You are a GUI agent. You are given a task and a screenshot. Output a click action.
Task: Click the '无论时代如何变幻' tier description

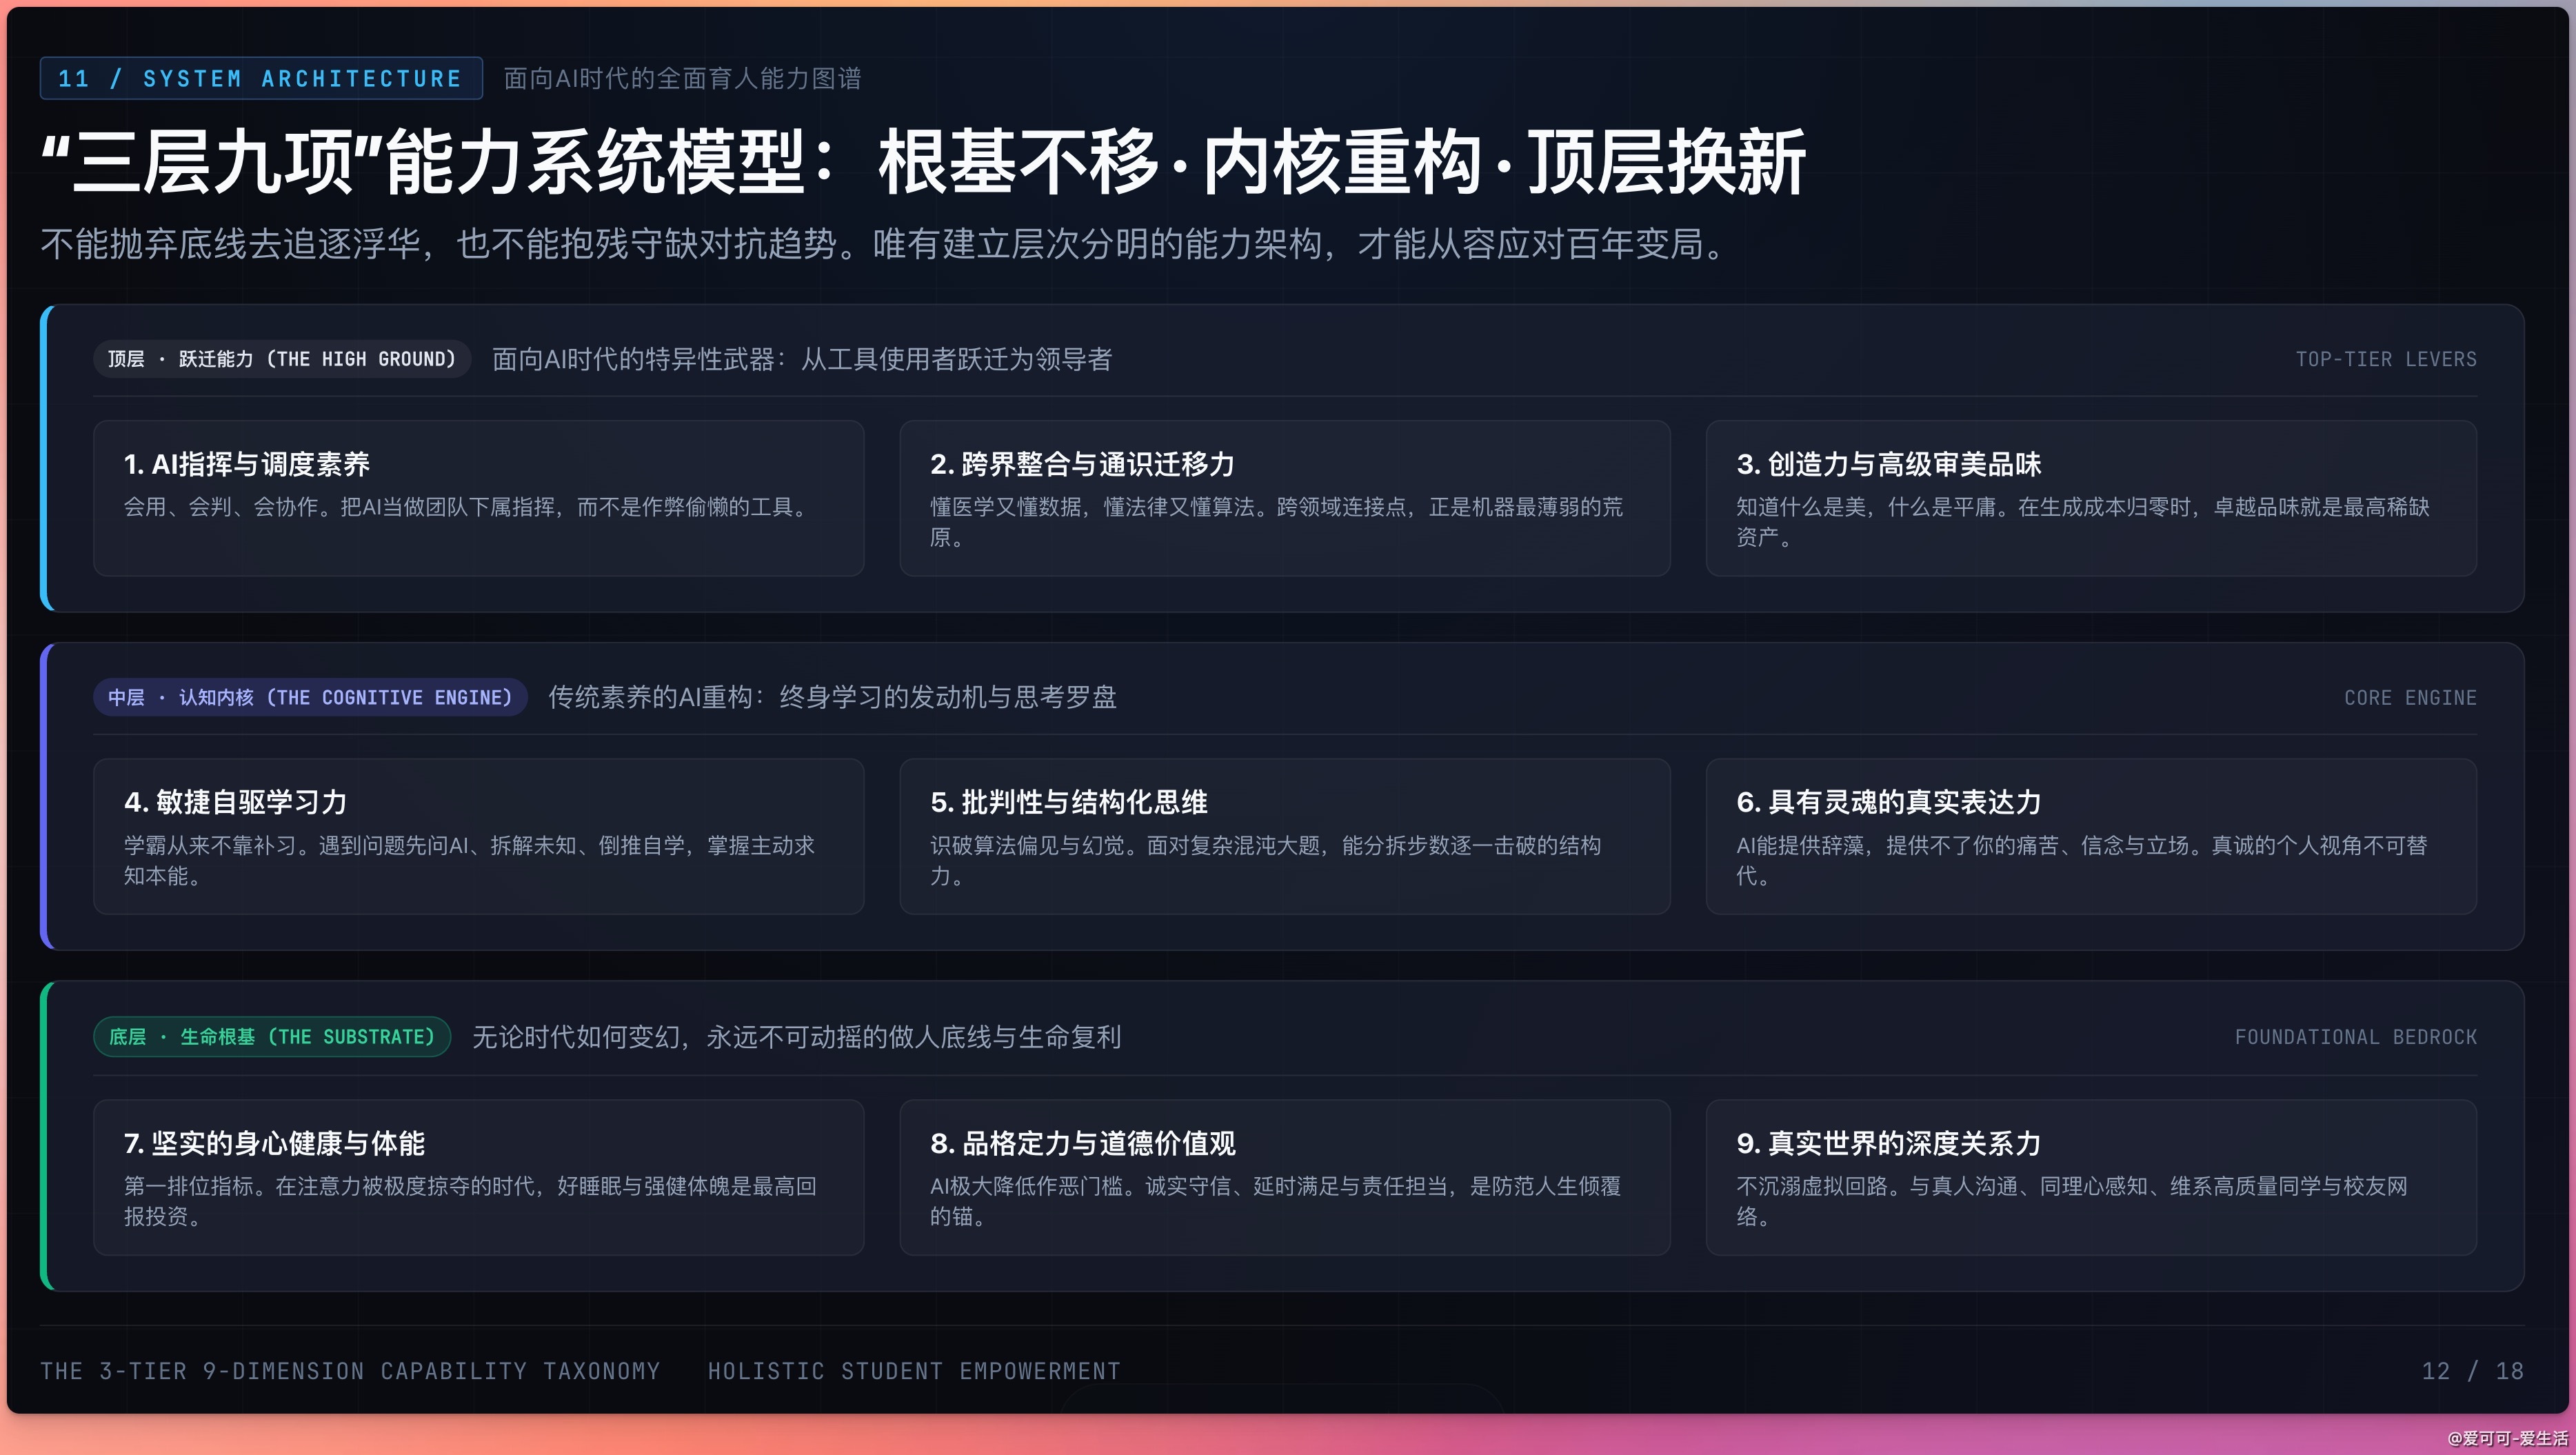[796, 1037]
